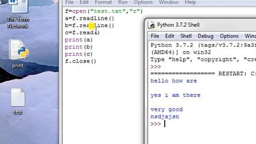This screenshot has width=256, height=144.
Task: Click the shell output 'hello how are'
Action: 174,81
